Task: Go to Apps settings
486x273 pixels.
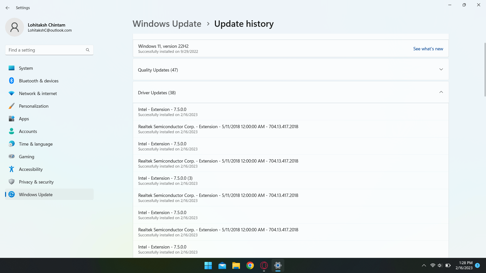Action: [x=24, y=119]
